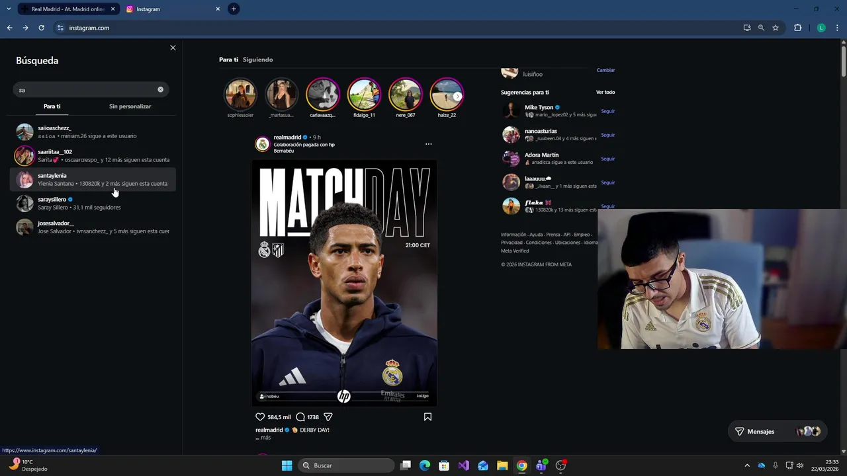The width and height of the screenshot is (847, 476).
Task: Follow Mike Tyson
Action: click(x=607, y=111)
